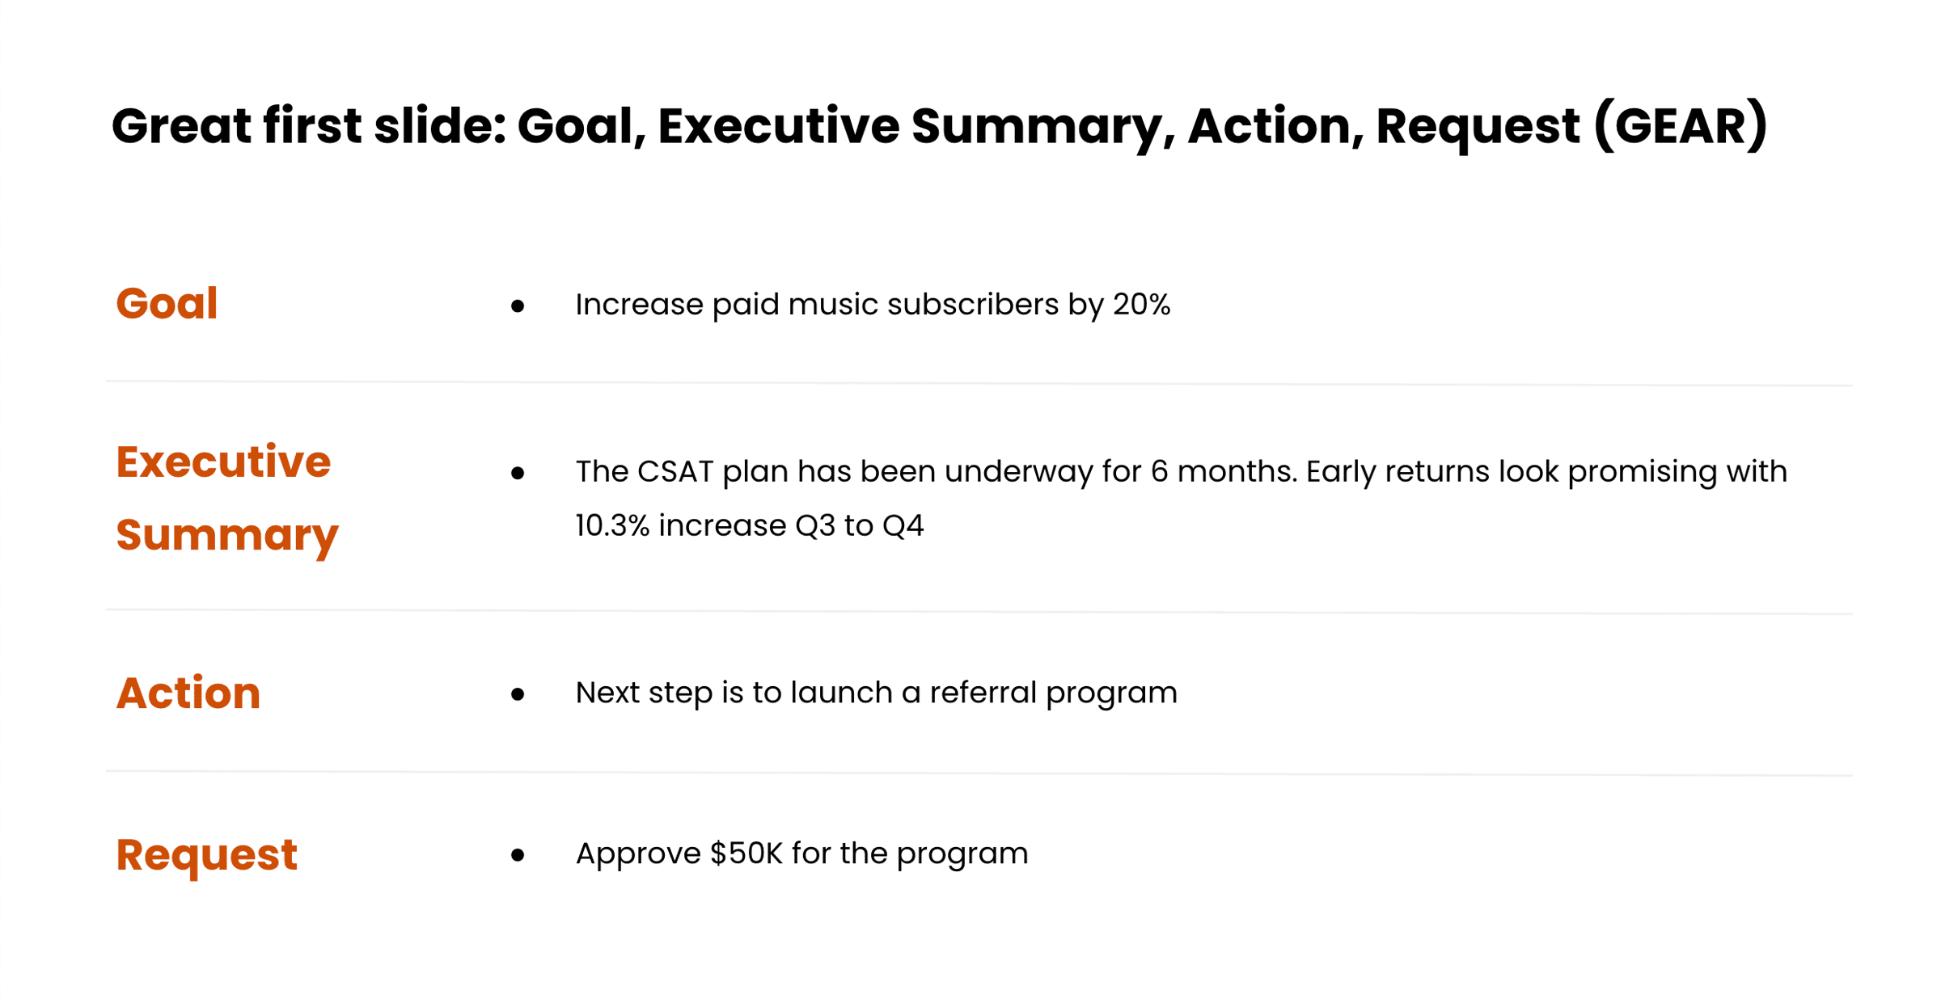Click the Executive heading word
The image size is (1941, 1003).
223,462
